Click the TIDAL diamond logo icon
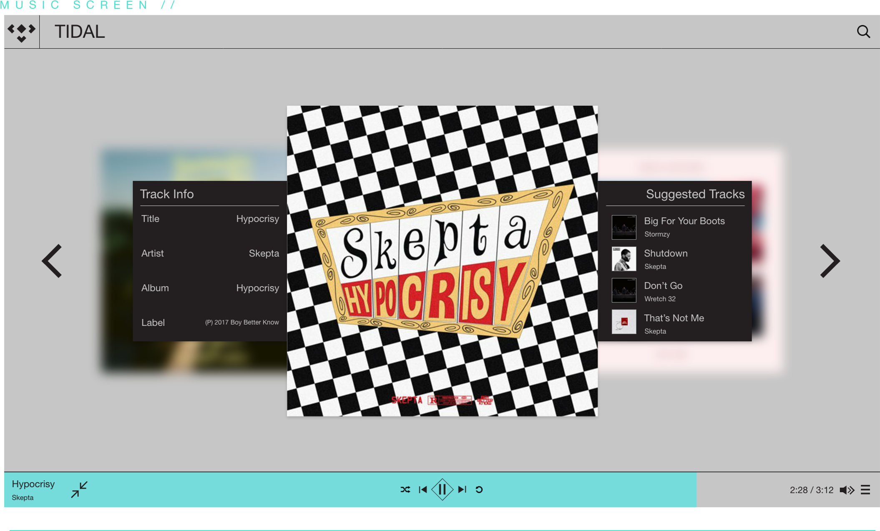 (22, 32)
